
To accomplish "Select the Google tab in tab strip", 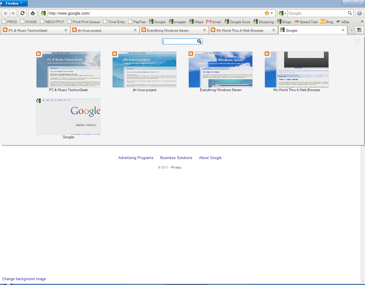I will (x=313, y=30).
